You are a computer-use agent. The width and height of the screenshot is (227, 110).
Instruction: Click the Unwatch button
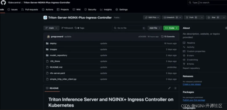170,17
